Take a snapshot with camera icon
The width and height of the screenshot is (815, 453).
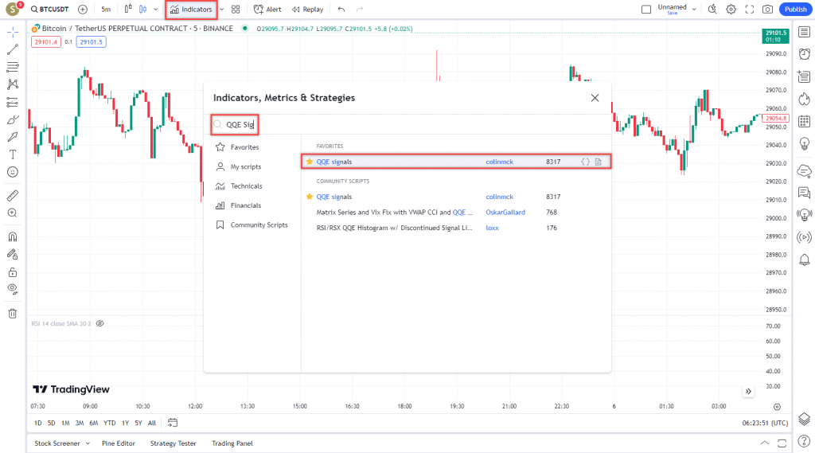click(x=767, y=10)
